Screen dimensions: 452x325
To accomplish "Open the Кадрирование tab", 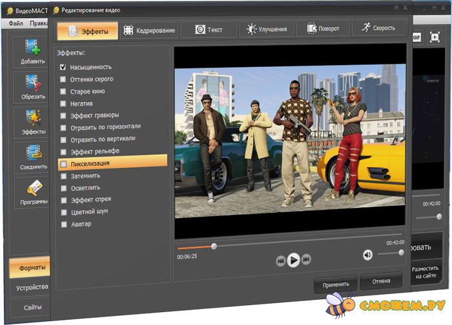I will [x=149, y=30].
